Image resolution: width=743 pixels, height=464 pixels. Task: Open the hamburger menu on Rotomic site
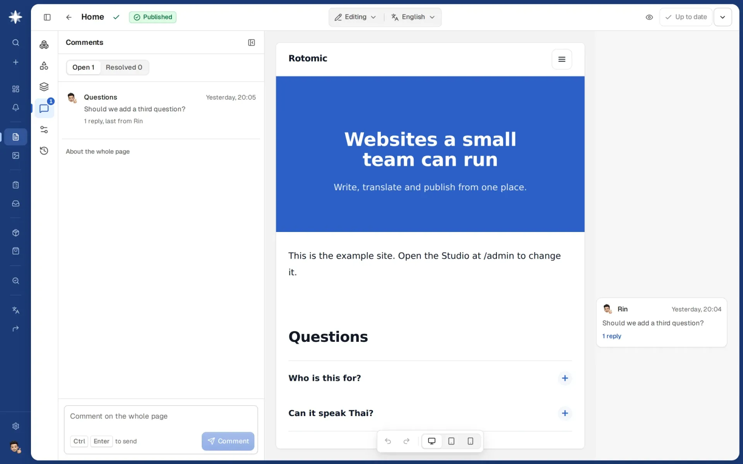pos(562,59)
